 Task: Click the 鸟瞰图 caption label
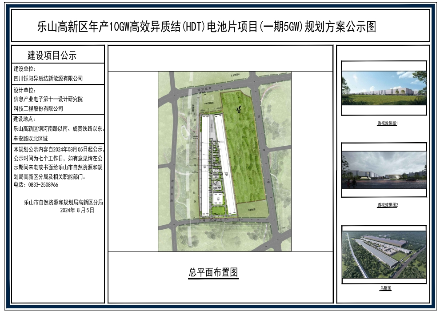(385, 288)
